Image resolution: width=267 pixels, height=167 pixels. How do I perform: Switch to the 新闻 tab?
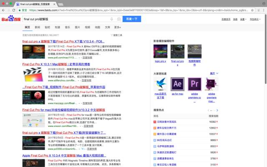37,27
